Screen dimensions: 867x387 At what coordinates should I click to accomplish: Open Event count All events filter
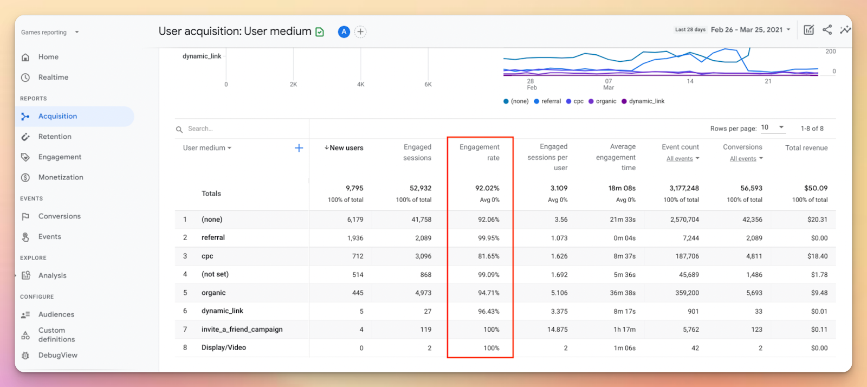[683, 159]
